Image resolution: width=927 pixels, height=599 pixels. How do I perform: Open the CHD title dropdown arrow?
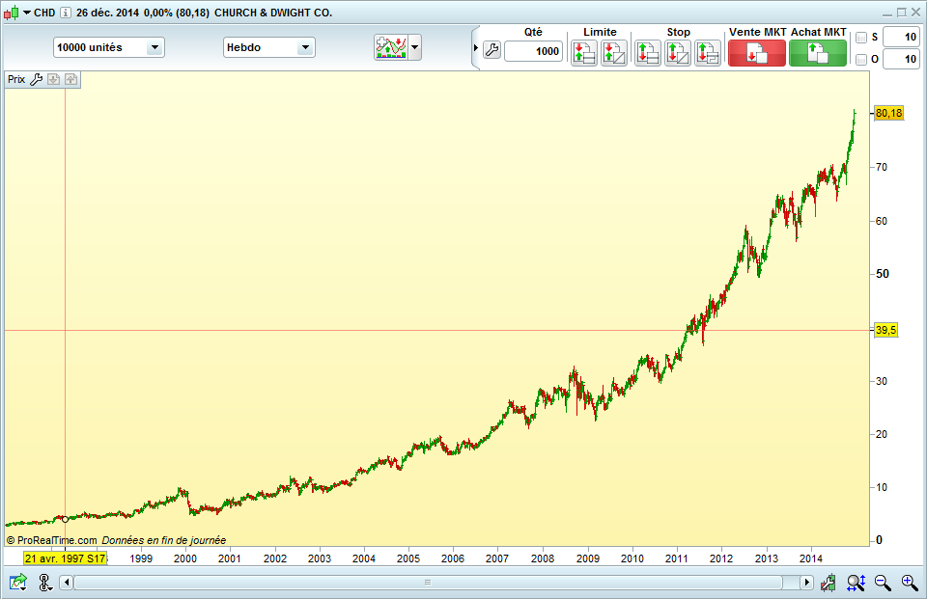coord(27,13)
